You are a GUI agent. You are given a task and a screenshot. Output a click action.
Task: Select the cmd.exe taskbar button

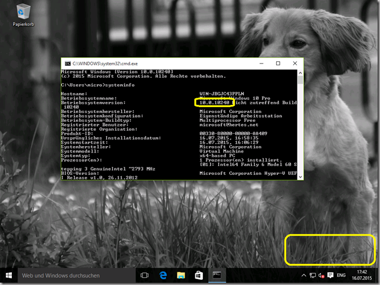[217, 276]
